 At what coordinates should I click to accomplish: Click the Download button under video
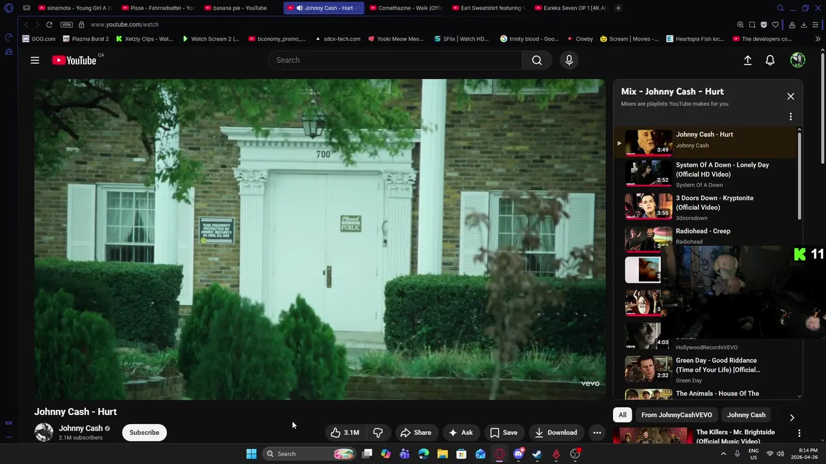pyautogui.click(x=556, y=432)
